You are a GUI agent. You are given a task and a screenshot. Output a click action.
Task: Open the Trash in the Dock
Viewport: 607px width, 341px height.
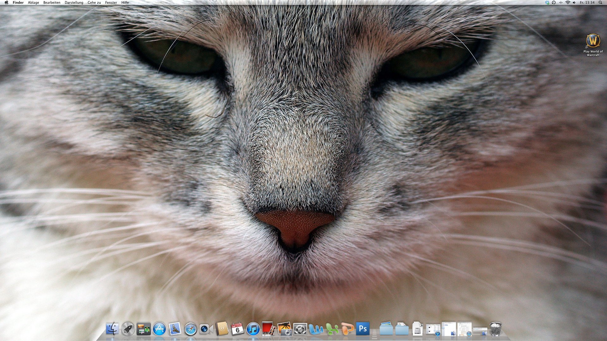(x=495, y=329)
